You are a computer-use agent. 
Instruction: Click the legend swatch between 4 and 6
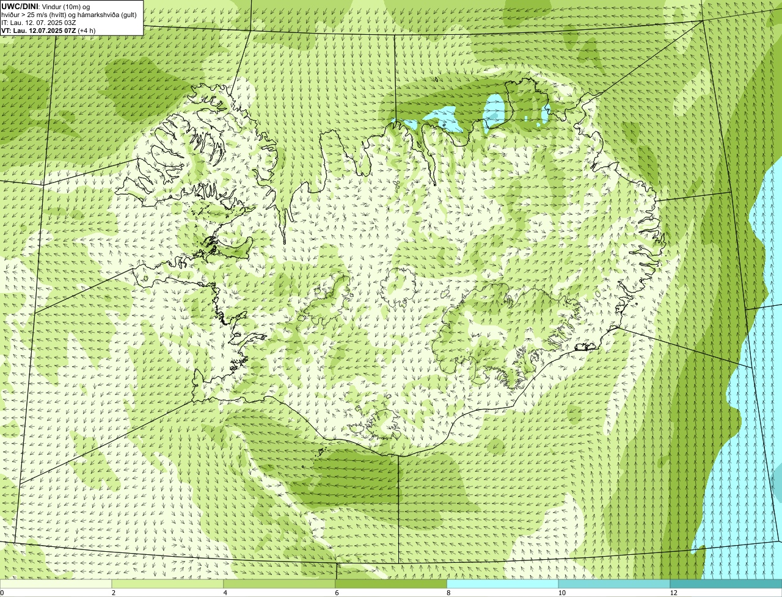[x=279, y=584]
